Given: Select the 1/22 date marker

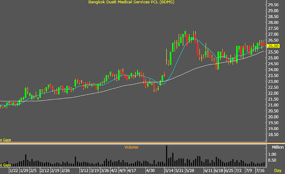Looking at the screenshot, I should [x=14, y=170].
